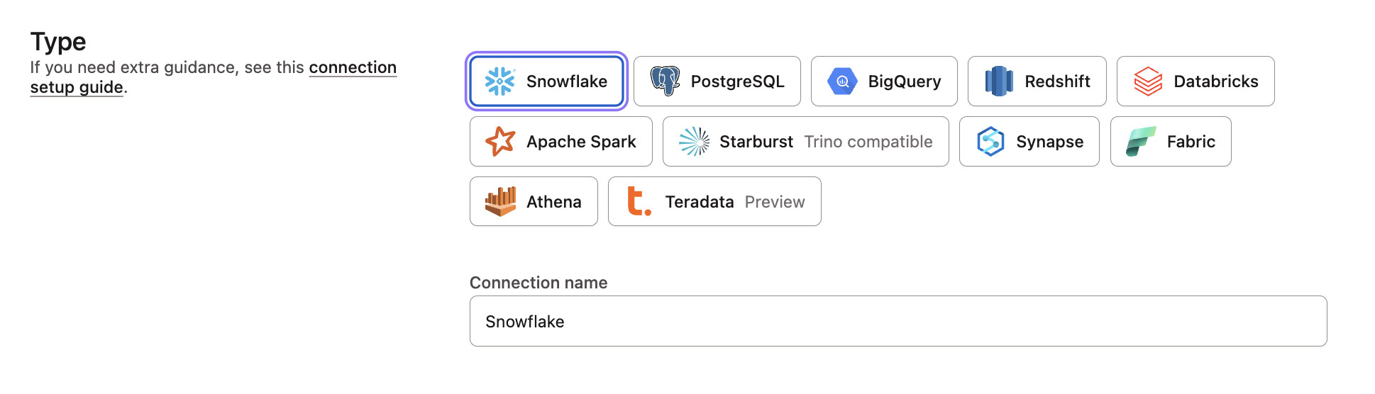
Task: Open the connection setup guide link
Action: click(x=352, y=68)
